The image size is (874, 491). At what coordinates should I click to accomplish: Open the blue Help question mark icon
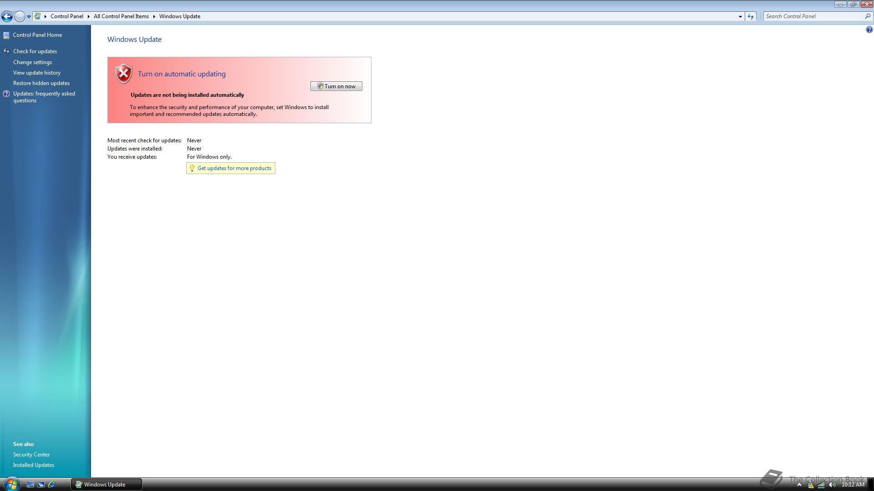click(869, 30)
